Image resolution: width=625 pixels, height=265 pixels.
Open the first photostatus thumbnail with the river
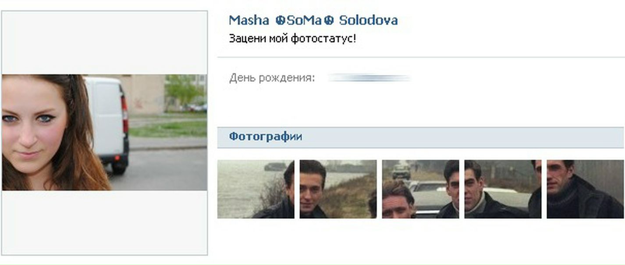(x=256, y=189)
